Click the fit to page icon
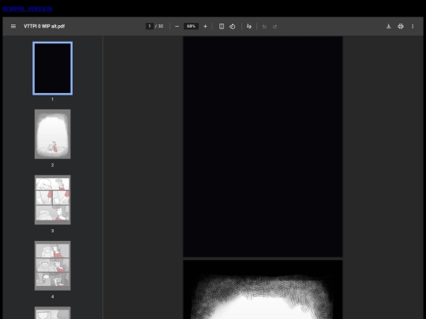Viewport: 426px width, 319px height. 222,26
